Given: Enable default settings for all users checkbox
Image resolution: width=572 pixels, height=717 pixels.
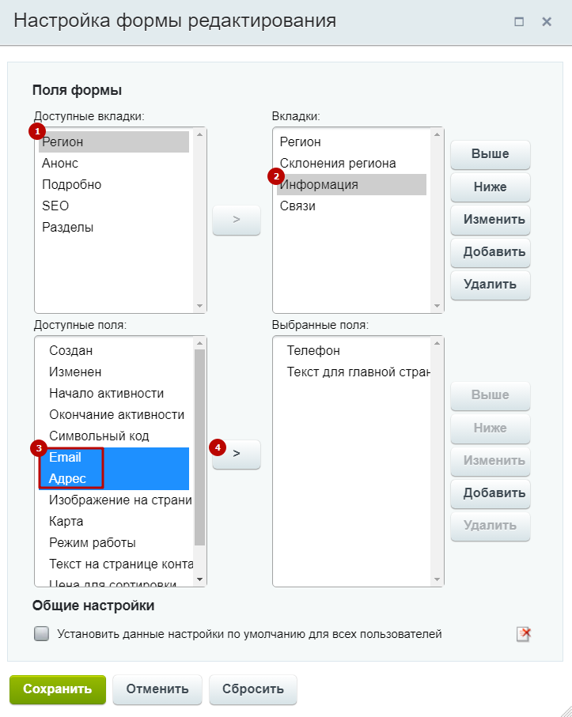Looking at the screenshot, I should click(x=42, y=634).
